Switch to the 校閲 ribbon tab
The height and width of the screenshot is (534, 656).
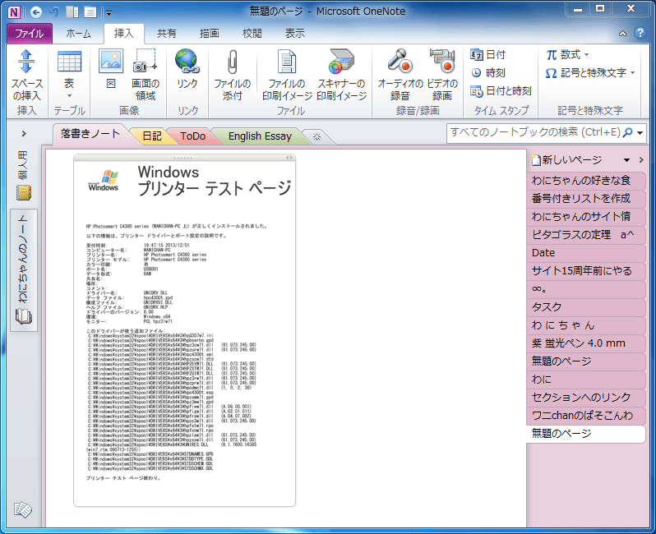252,34
